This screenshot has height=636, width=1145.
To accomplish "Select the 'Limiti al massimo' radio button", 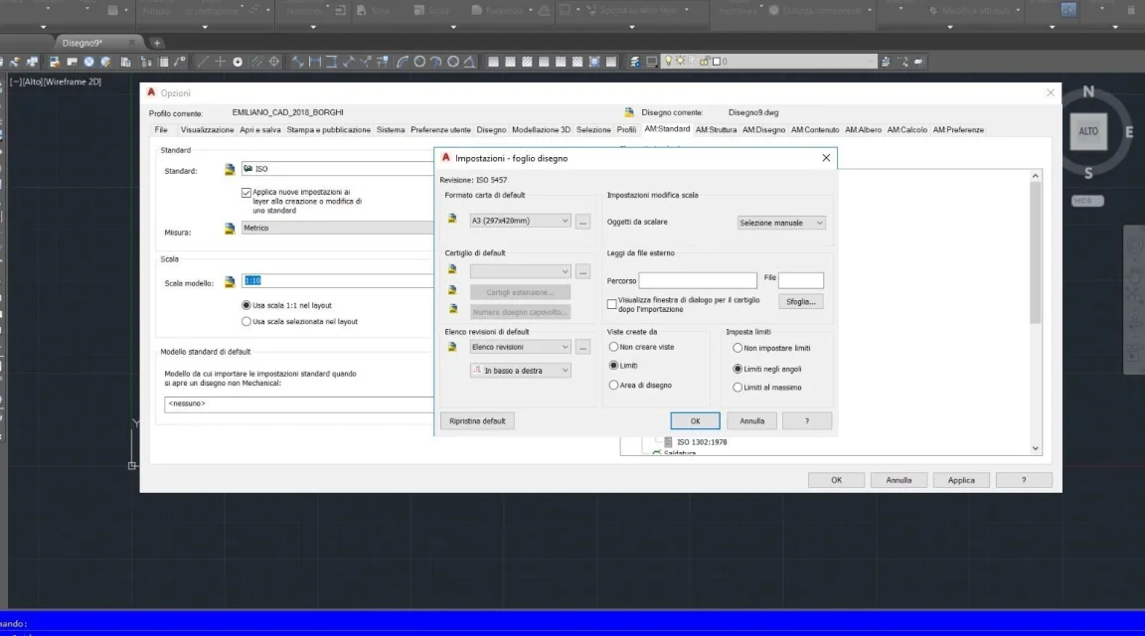I will [x=737, y=388].
